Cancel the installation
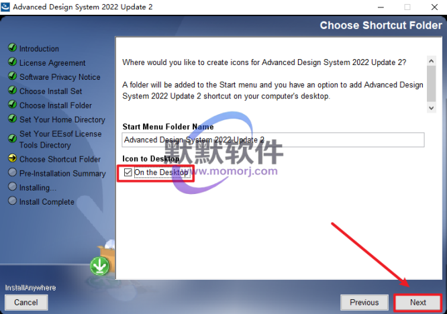The image size is (447, 314). tap(26, 303)
